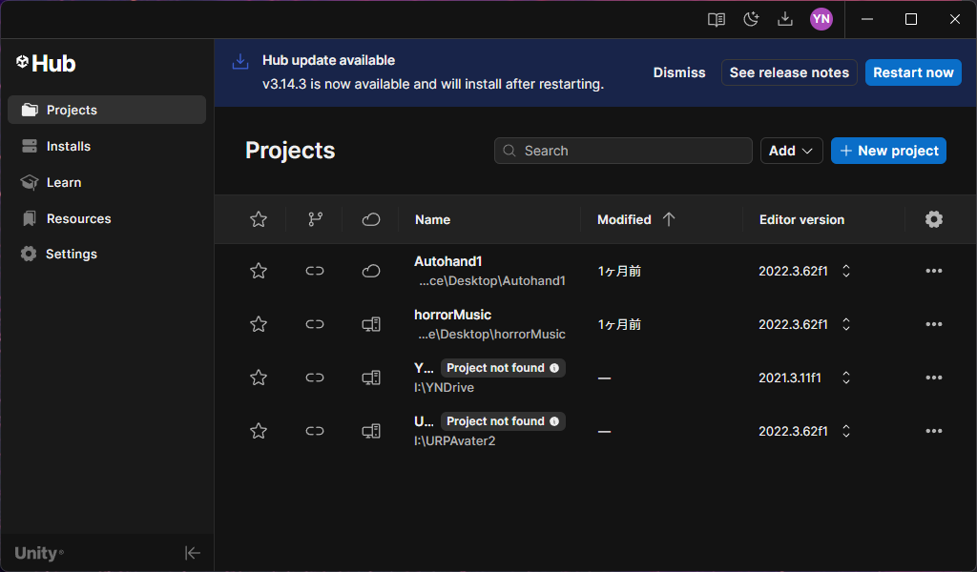Change editor version for Autohand1

pos(845,271)
